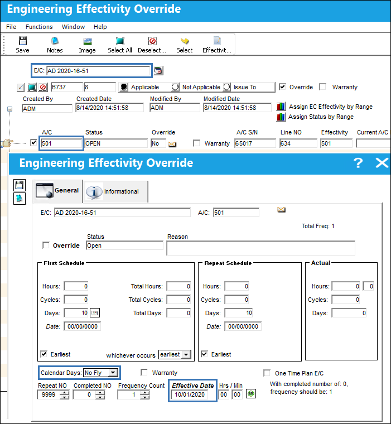Collapse the tree node minus expander

(x=9, y=109)
